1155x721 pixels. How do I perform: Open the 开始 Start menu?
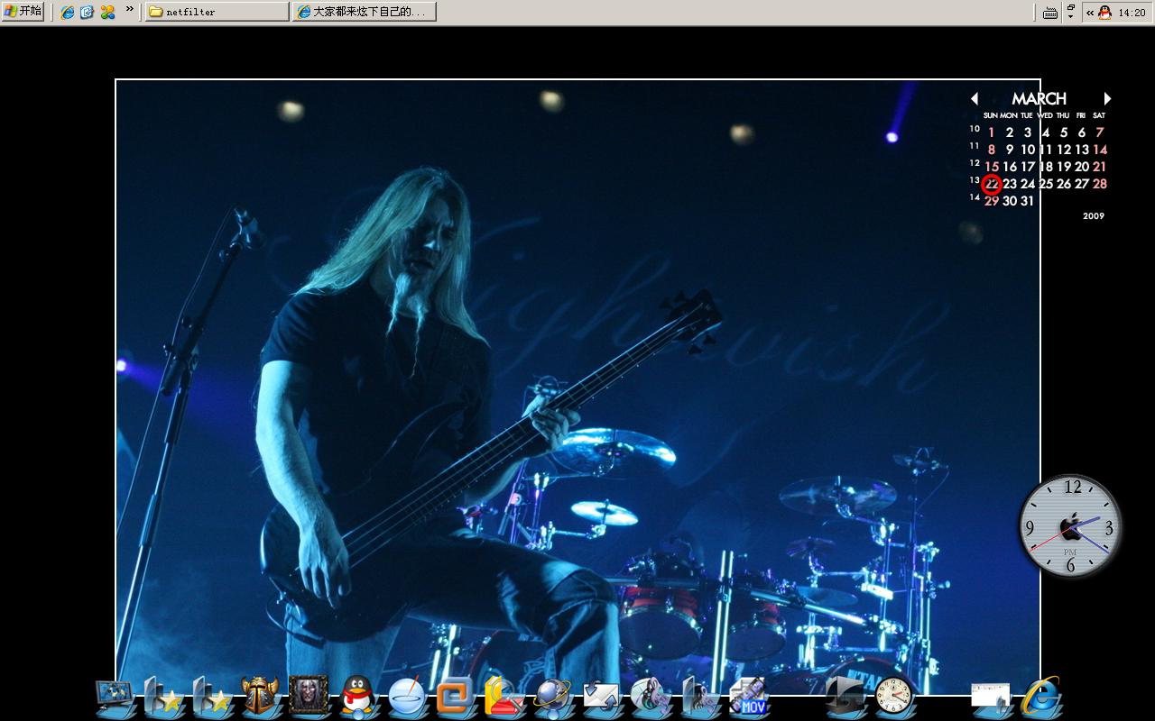[23, 12]
